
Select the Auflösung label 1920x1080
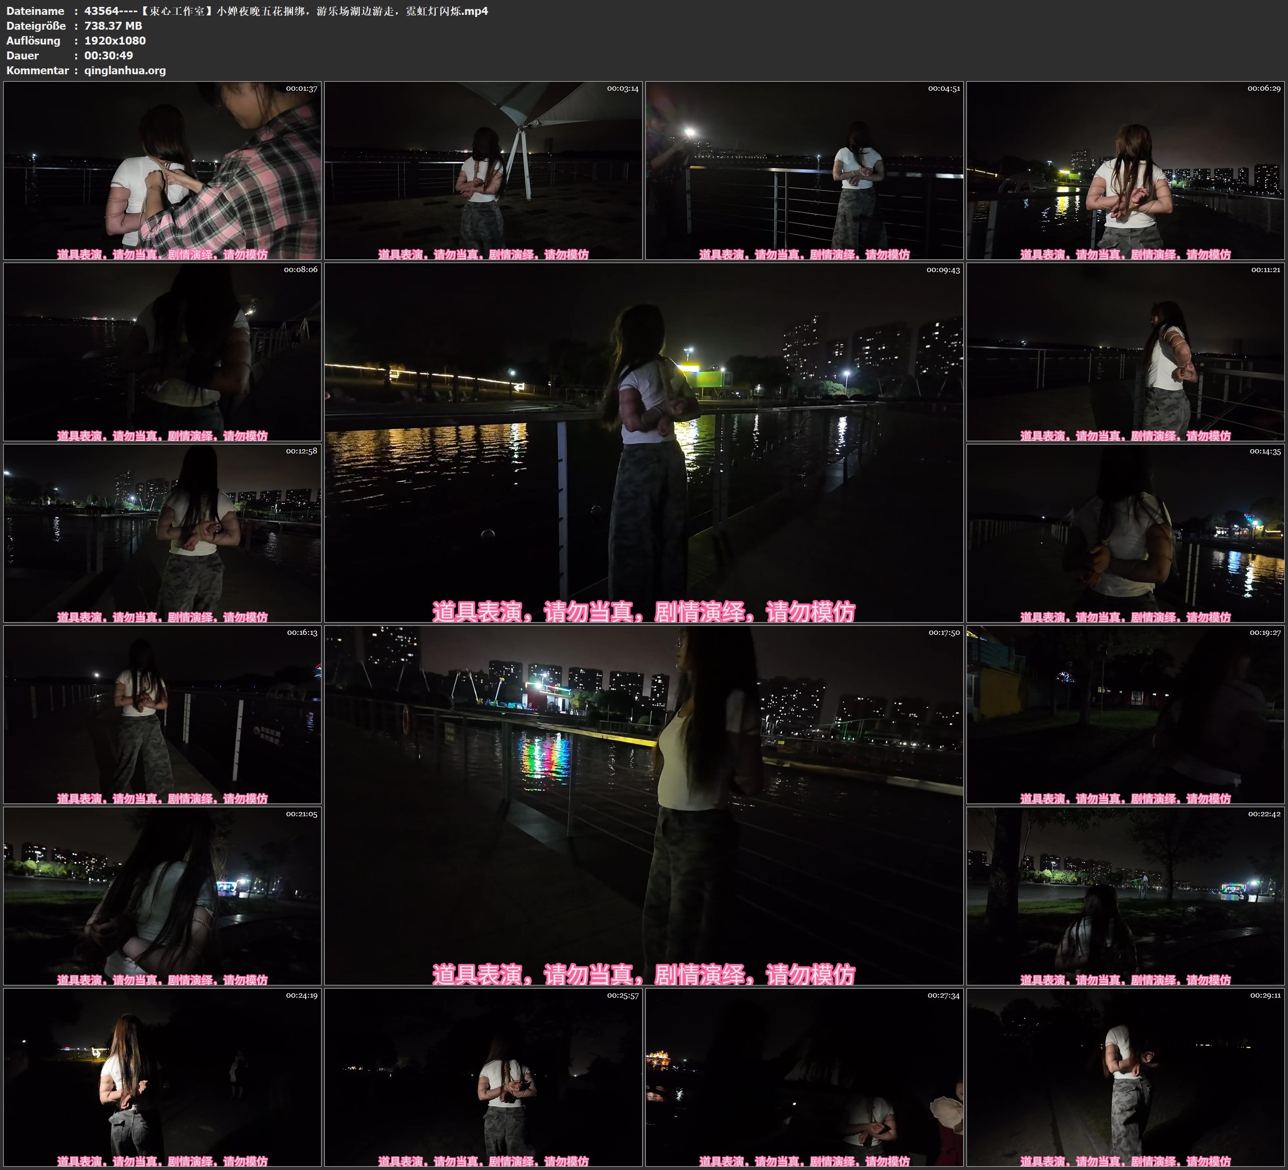(114, 41)
